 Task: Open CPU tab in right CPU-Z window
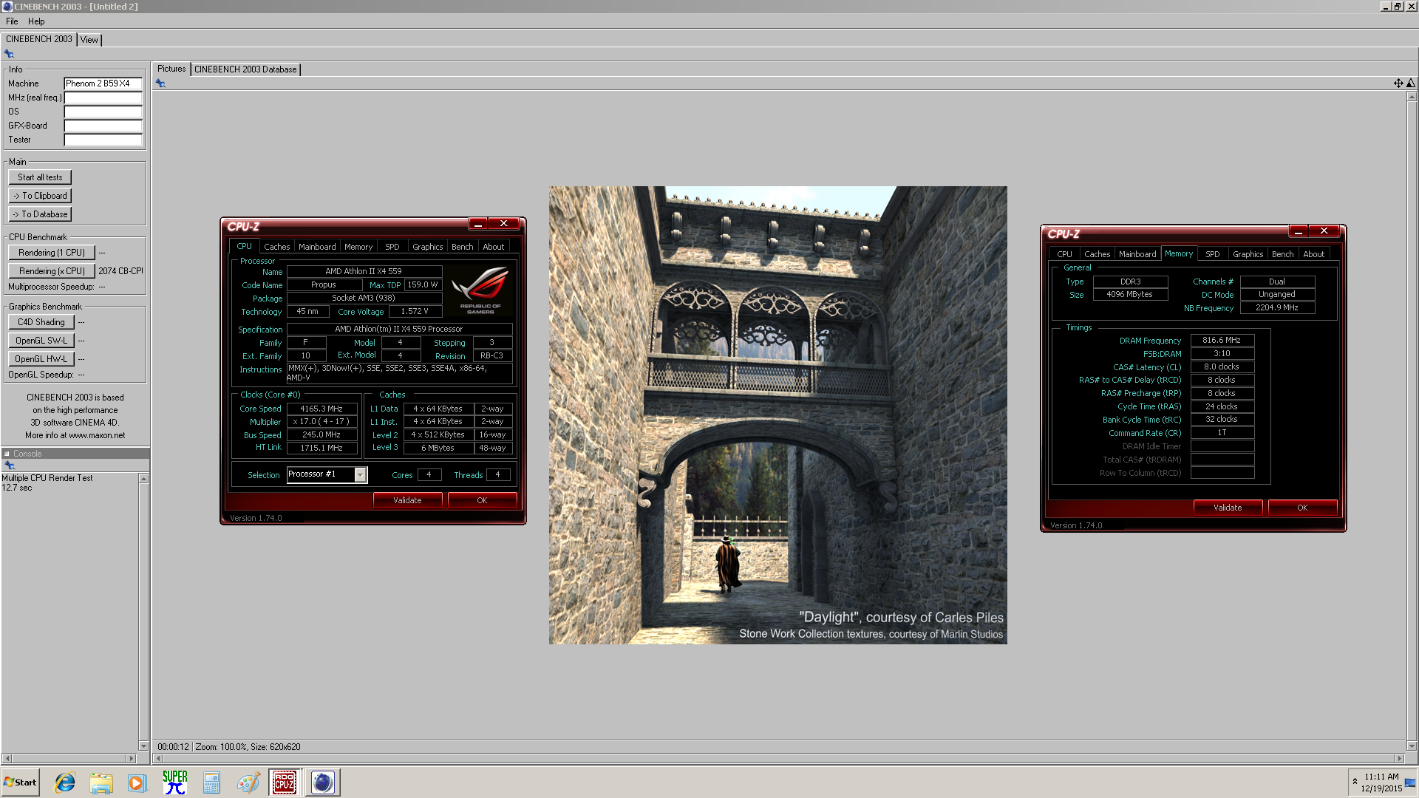point(1064,254)
